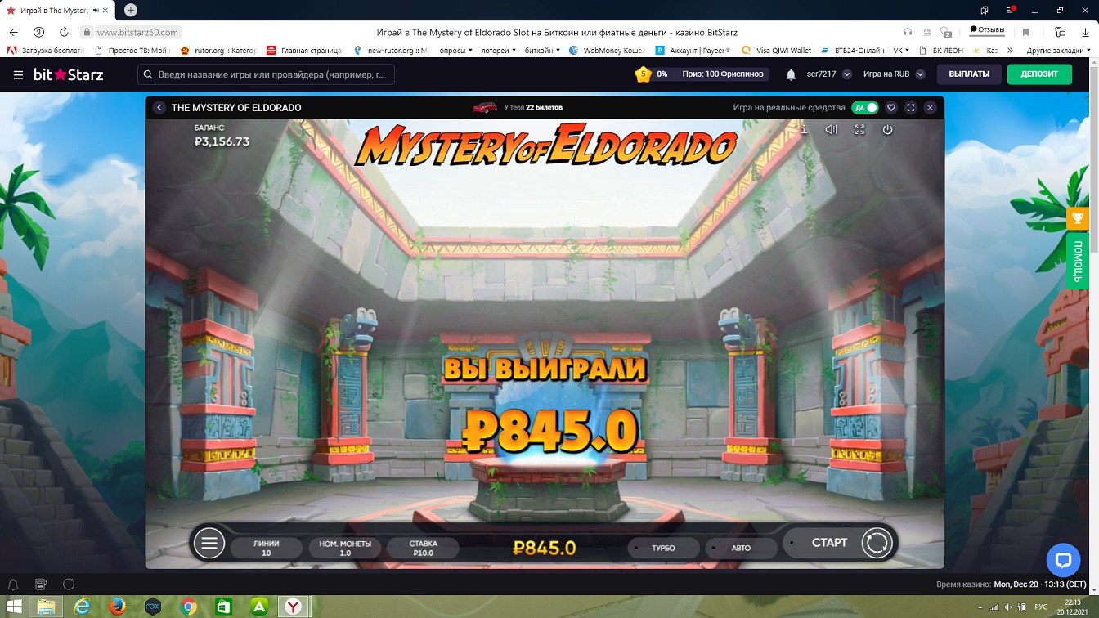Click the Отзывы reviews button
The image size is (1099, 618).
pyautogui.click(x=987, y=30)
